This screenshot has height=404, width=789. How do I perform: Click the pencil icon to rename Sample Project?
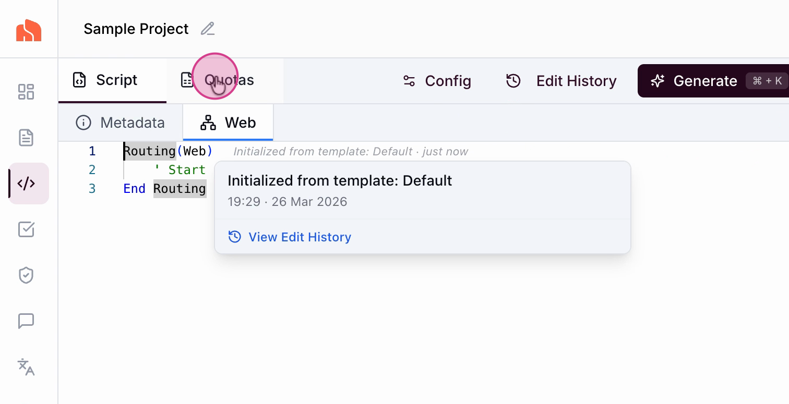(208, 29)
